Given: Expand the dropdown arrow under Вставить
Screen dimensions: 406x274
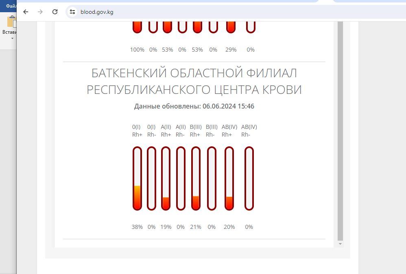Looking at the screenshot, I should coord(12,39).
